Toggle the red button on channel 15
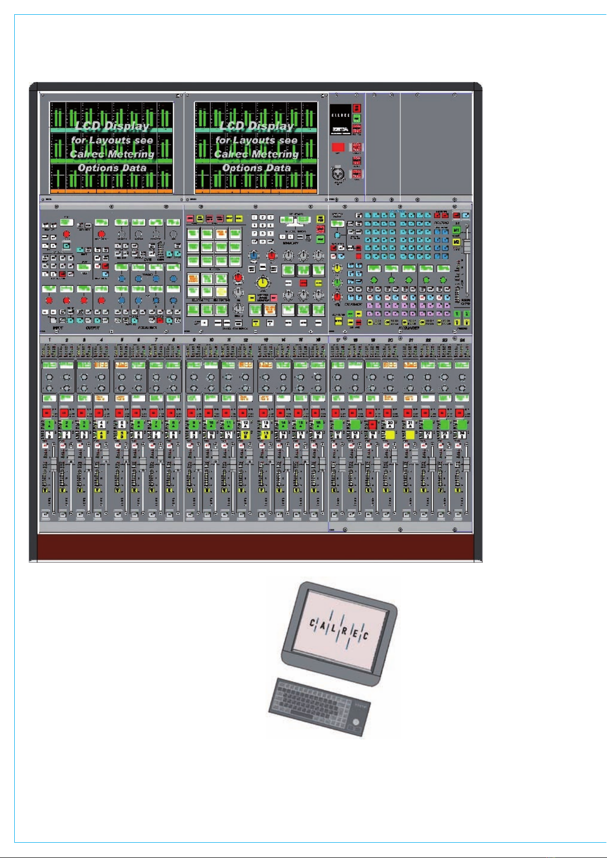Image resolution: width=607 pixels, height=858 pixels. (298, 412)
